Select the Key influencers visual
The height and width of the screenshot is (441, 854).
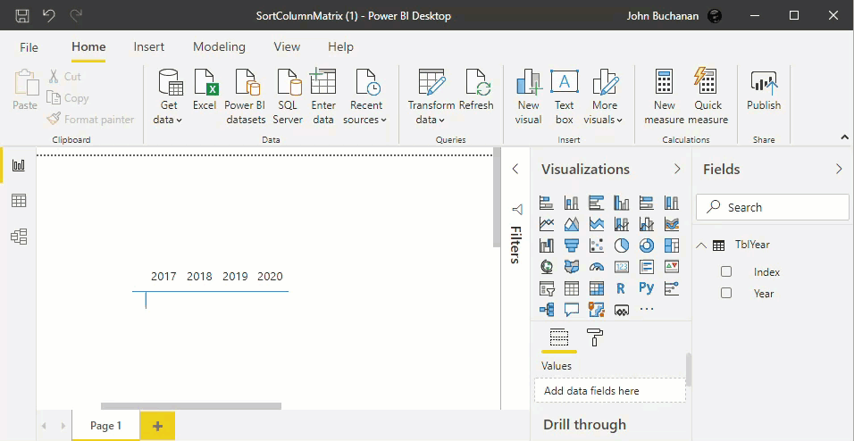672,288
